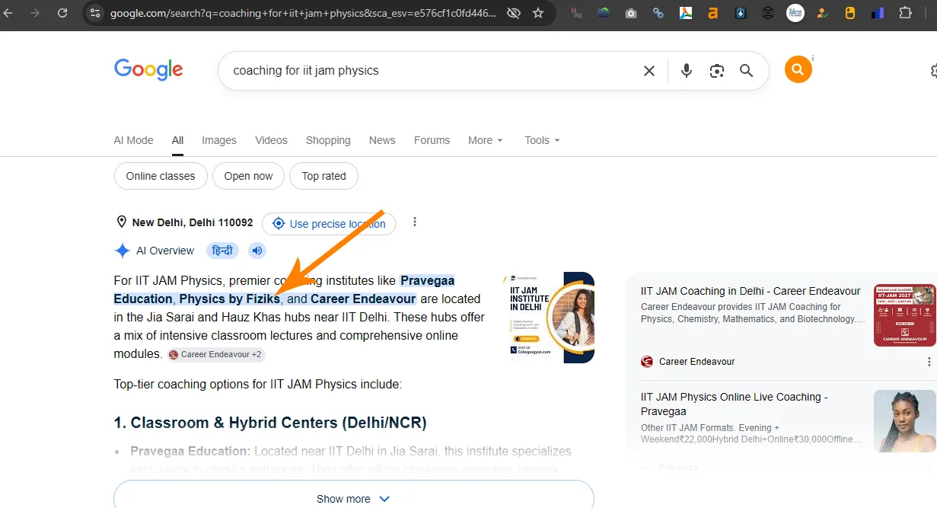This screenshot has width=937, height=508.
Task: Open the blue bar chart extension
Action: (x=878, y=13)
